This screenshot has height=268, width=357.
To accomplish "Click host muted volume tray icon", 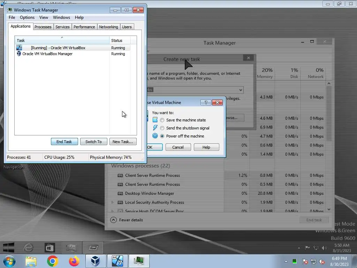I will coord(322,261).
